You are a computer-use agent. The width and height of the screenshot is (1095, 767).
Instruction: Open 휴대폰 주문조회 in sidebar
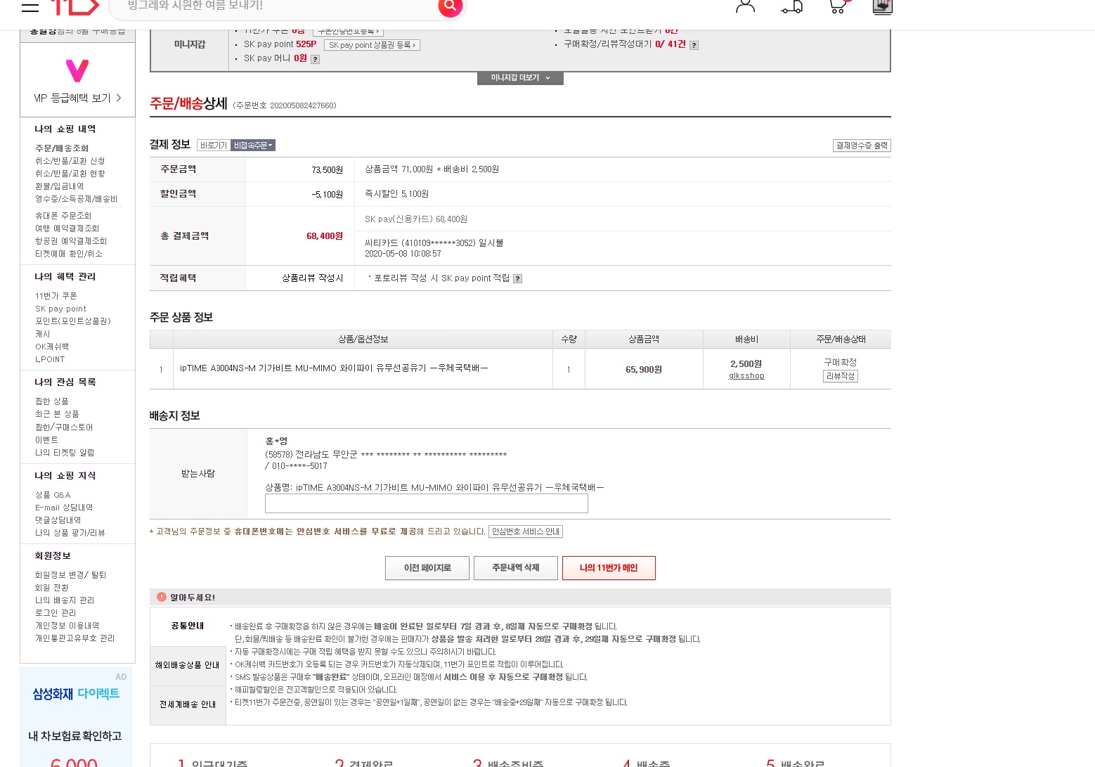63,216
